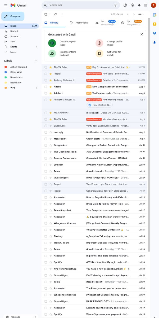The height and width of the screenshot is (318, 159).
Task: Open Contacts side panel icon
Action: pos(155,42)
